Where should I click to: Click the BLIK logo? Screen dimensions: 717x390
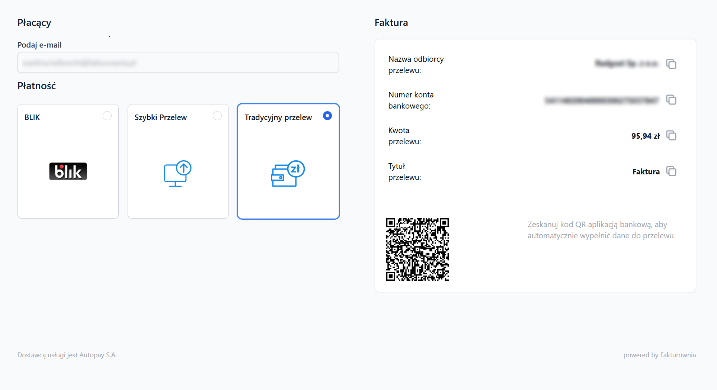(x=68, y=171)
